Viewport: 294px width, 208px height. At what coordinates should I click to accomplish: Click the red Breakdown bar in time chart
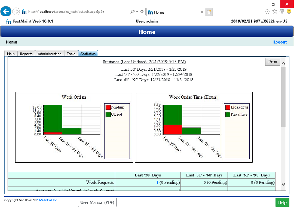point(172,130)
